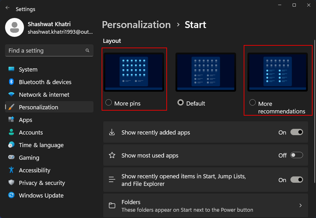
Task: Open the Folders settings page
Action: [206, 205]
